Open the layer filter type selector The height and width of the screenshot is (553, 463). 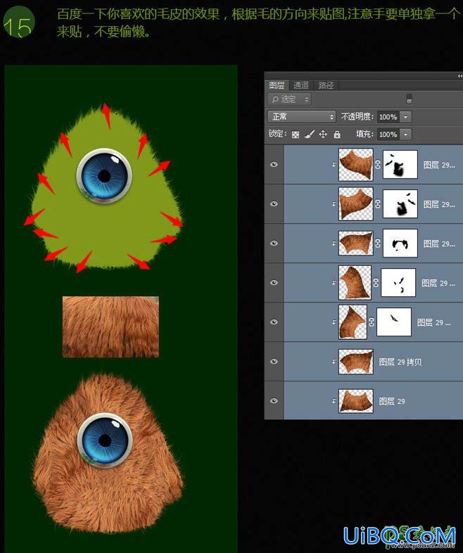289,99
